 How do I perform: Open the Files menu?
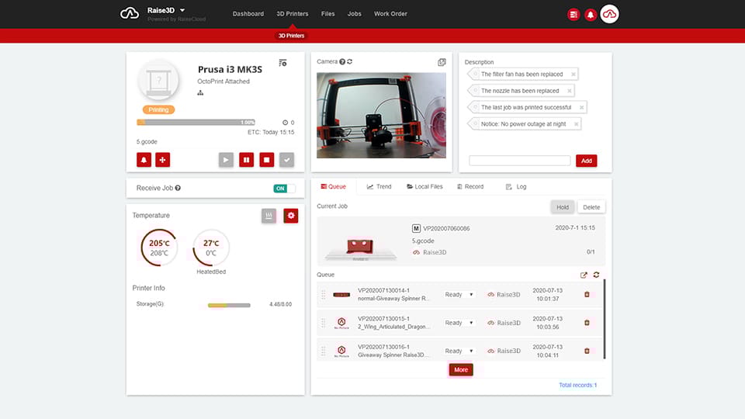pyautogui.click(x=327, y=14)
